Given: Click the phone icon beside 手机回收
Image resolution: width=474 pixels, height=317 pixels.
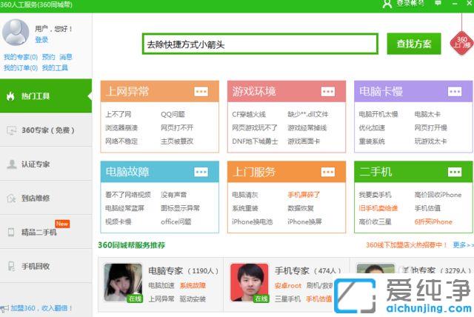Looking at the screenshot, I should tap(10, 266).
